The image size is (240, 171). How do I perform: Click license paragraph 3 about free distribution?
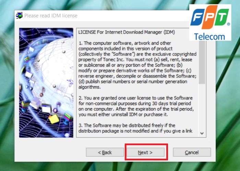(135, 128)
